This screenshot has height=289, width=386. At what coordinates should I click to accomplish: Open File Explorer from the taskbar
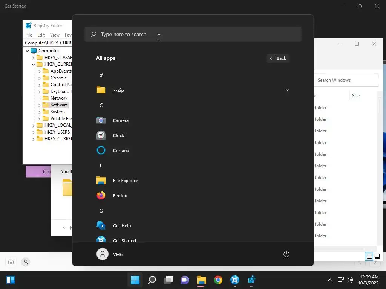201,280
